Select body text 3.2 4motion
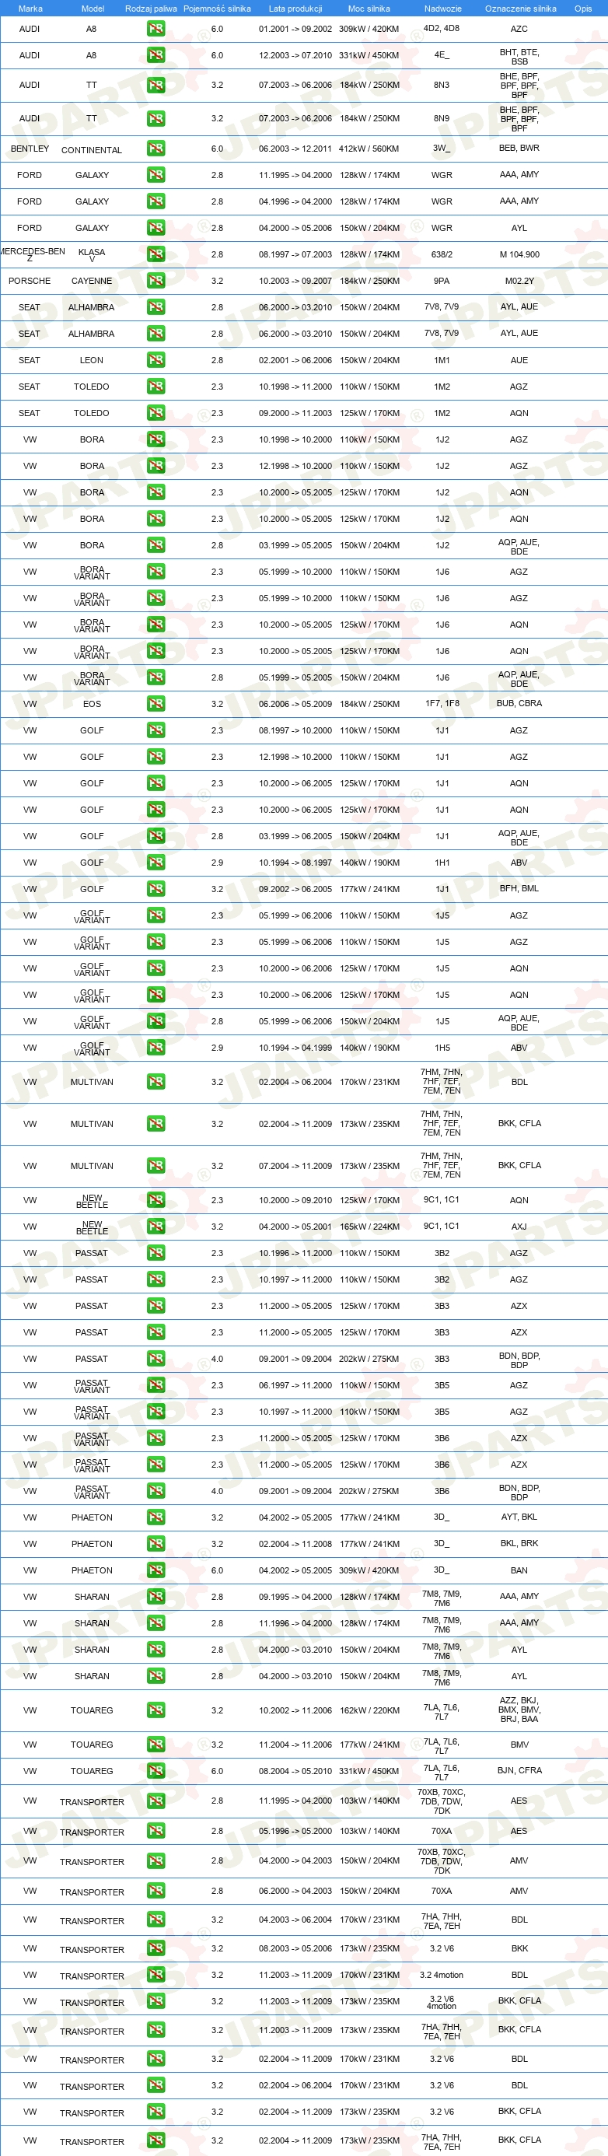The width and height of the screenshot is (608, 2156). [x=442, y=1976]
